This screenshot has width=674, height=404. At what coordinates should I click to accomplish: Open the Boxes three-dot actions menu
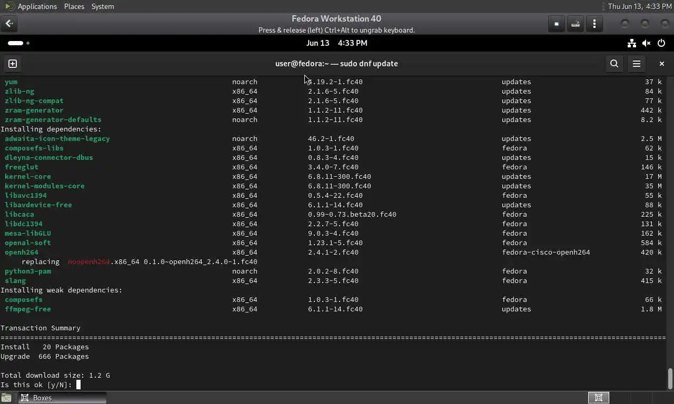point(594,24)
